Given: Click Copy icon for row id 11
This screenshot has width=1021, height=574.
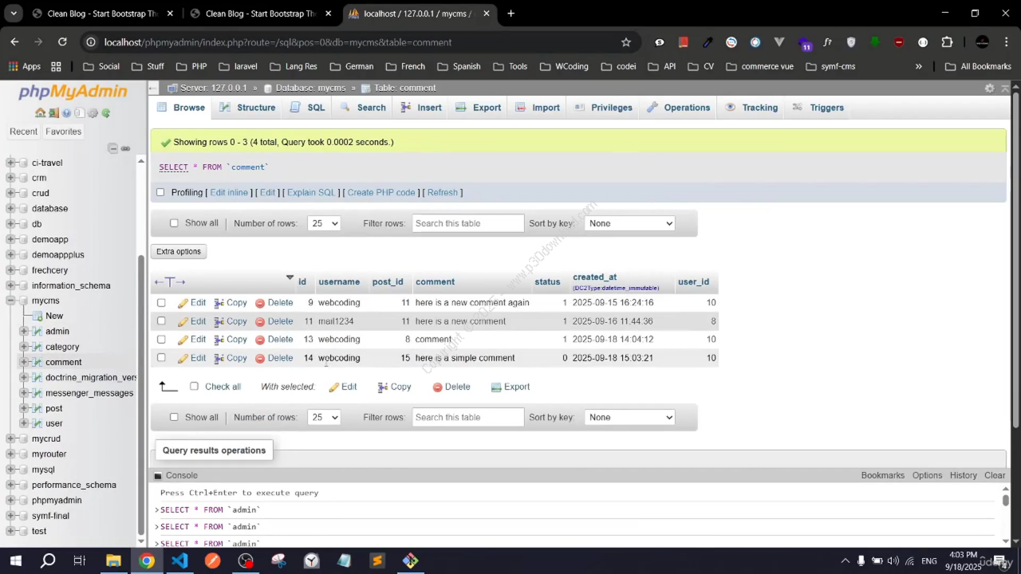Looking at the screenshot, I should coord(219,321).
